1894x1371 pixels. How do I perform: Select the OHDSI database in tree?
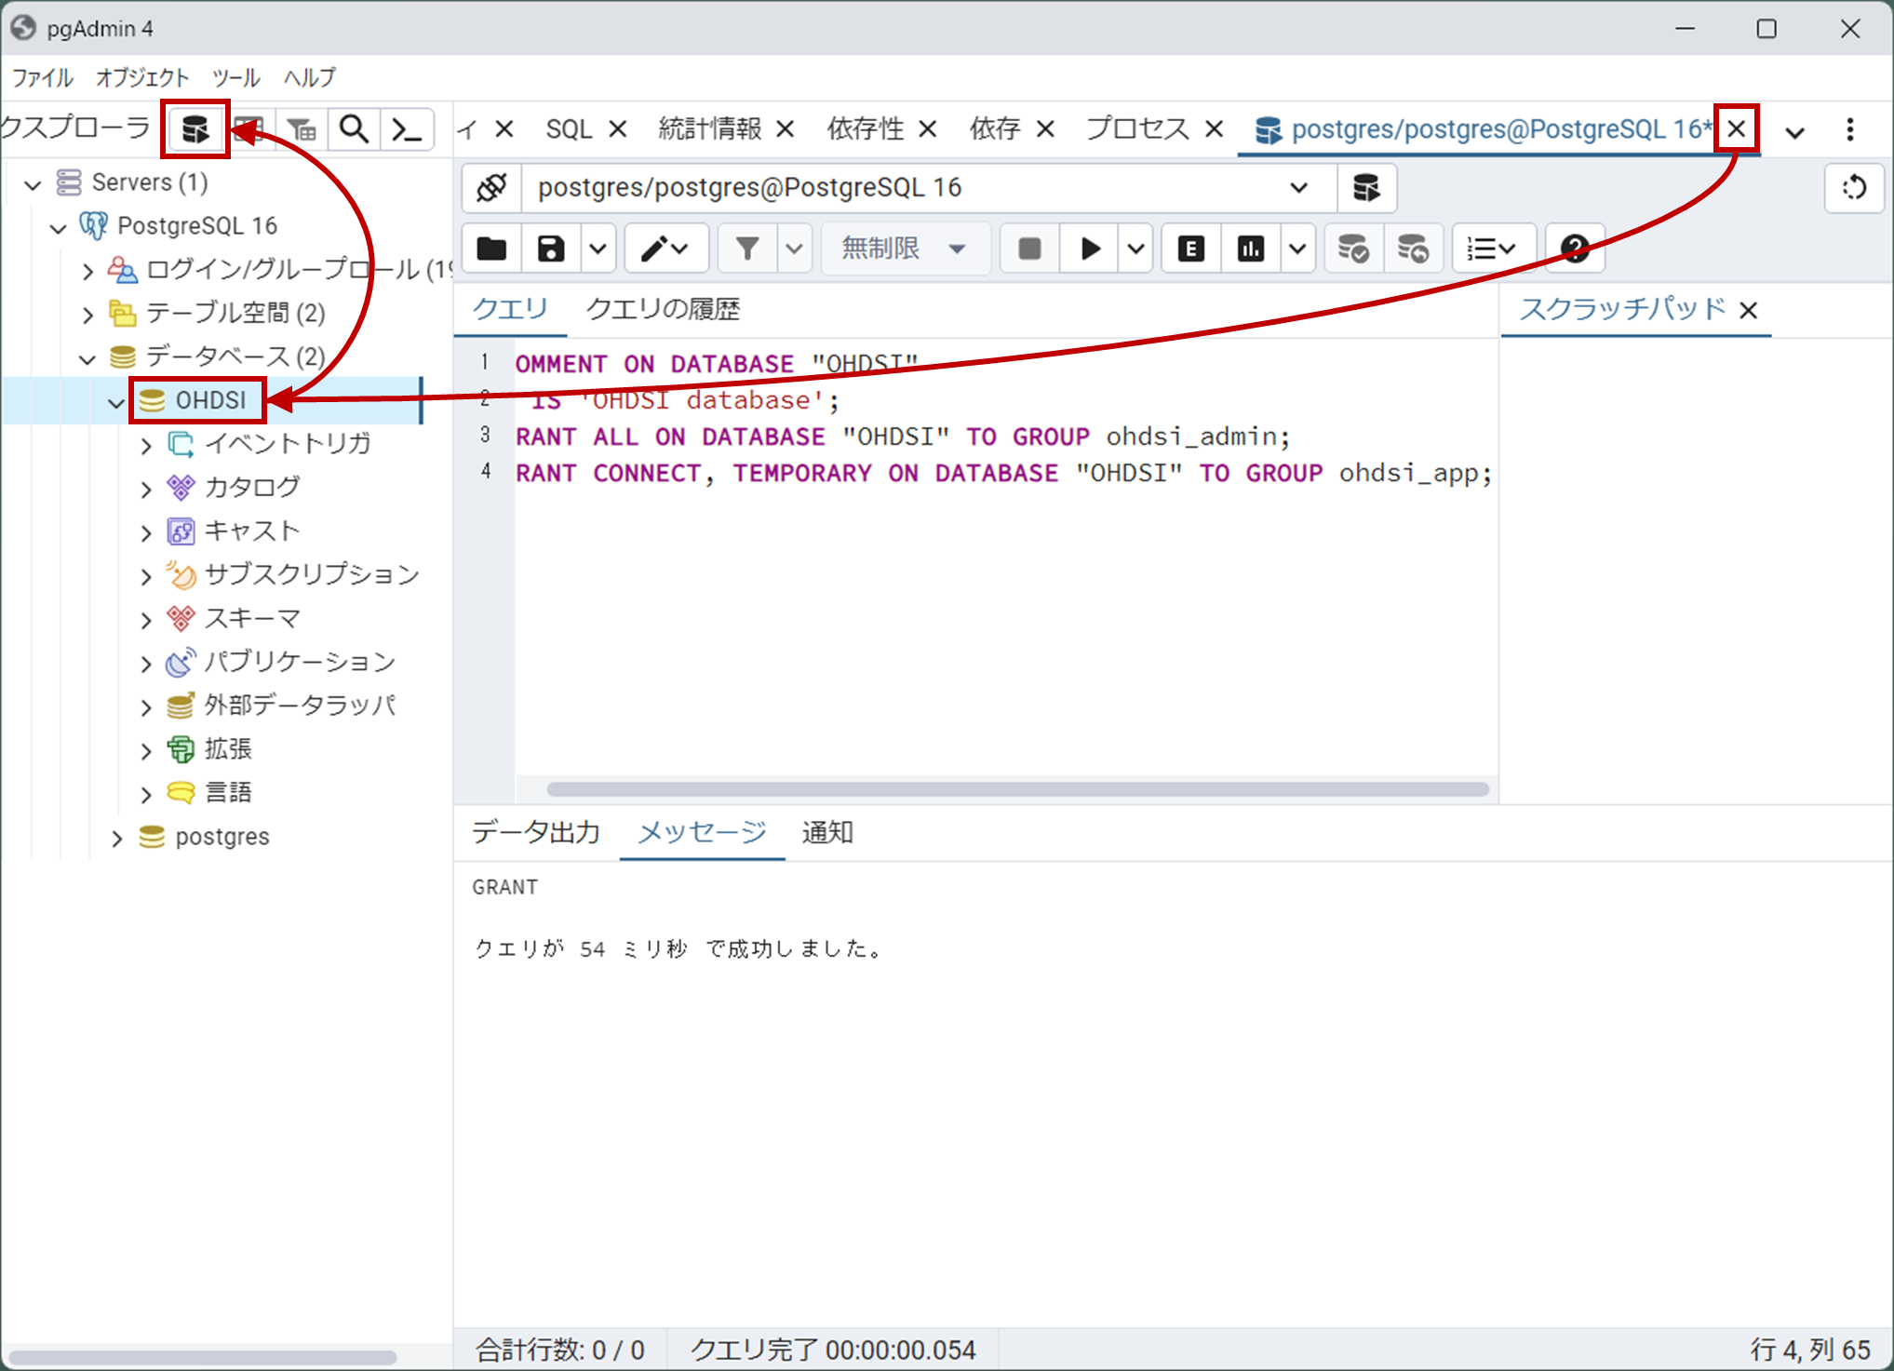(211, 400)
